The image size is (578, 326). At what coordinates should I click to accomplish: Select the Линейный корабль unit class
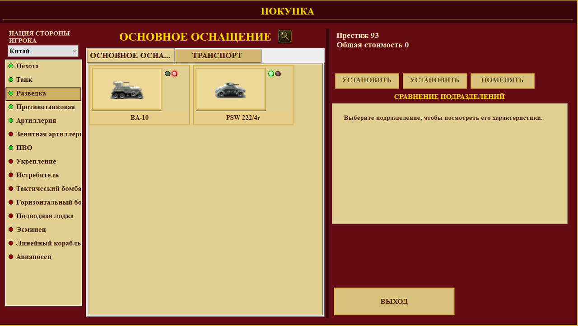tap(43, 243)
